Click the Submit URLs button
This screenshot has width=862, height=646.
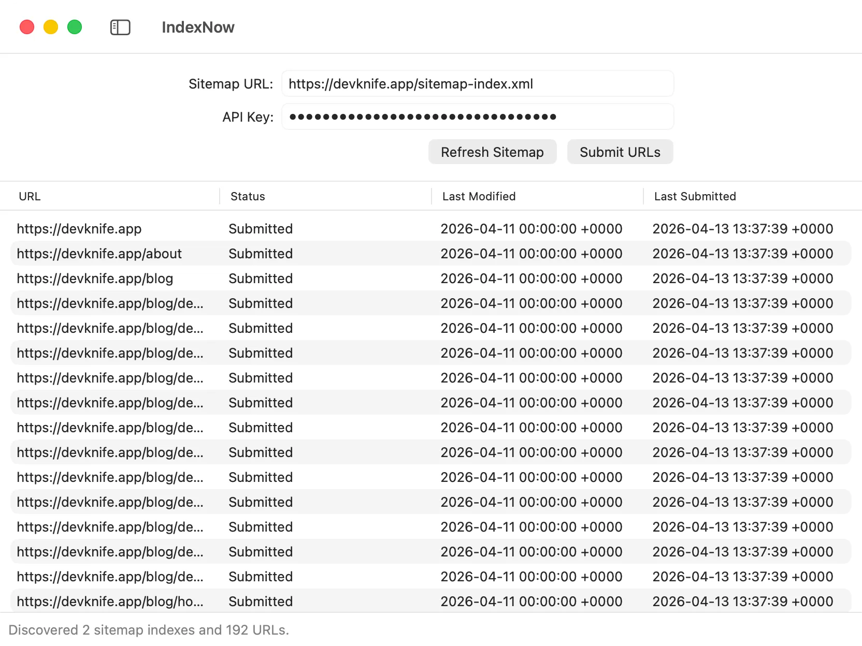[x=620, y=152]
